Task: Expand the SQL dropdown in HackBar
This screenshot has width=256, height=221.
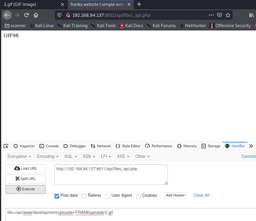Action: coord(70,156)
